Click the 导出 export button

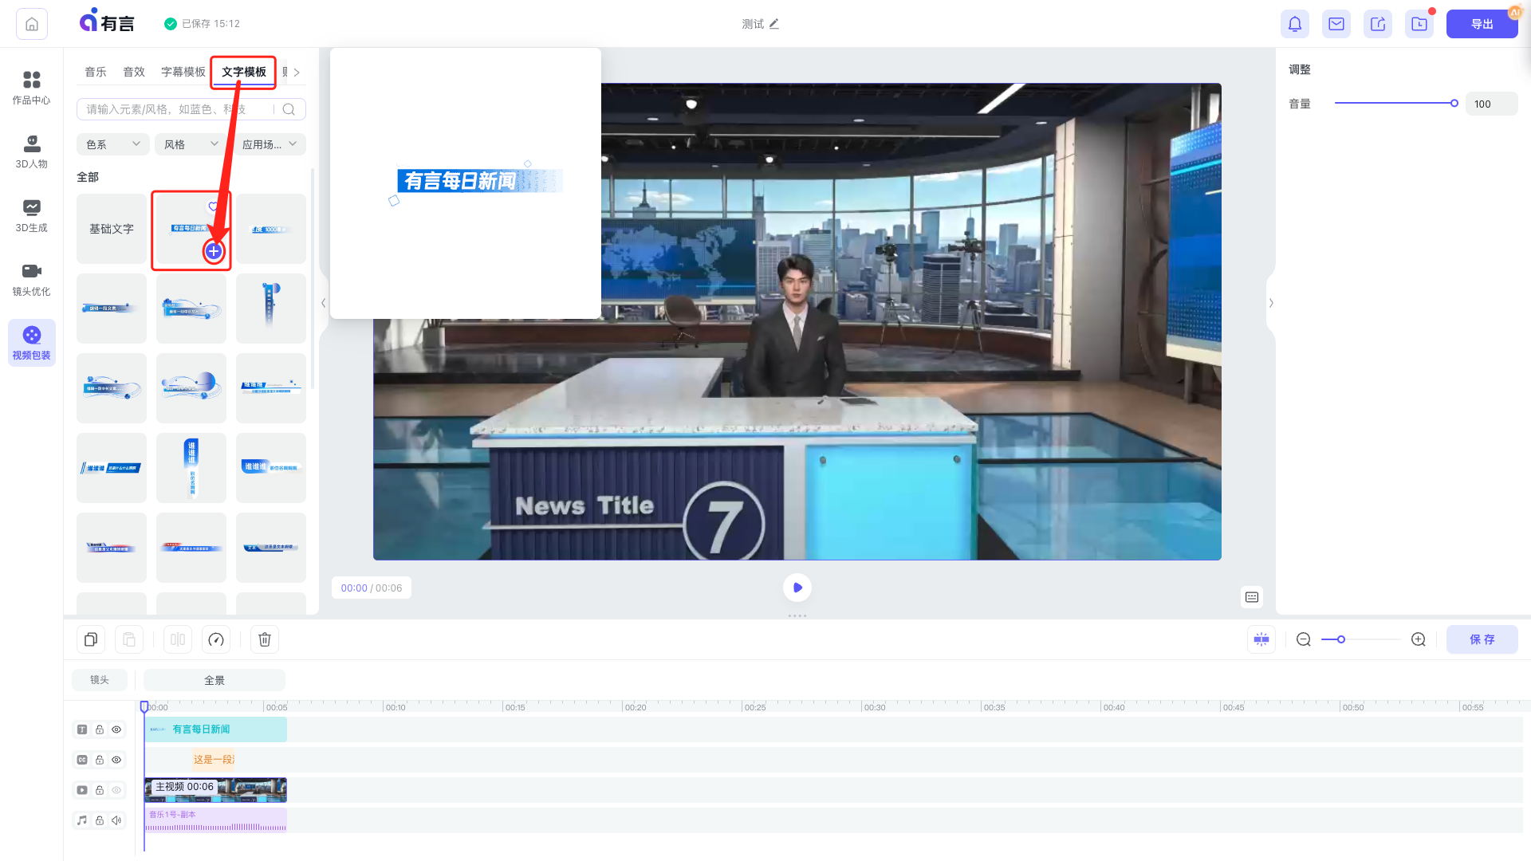tap(1482, 24)
